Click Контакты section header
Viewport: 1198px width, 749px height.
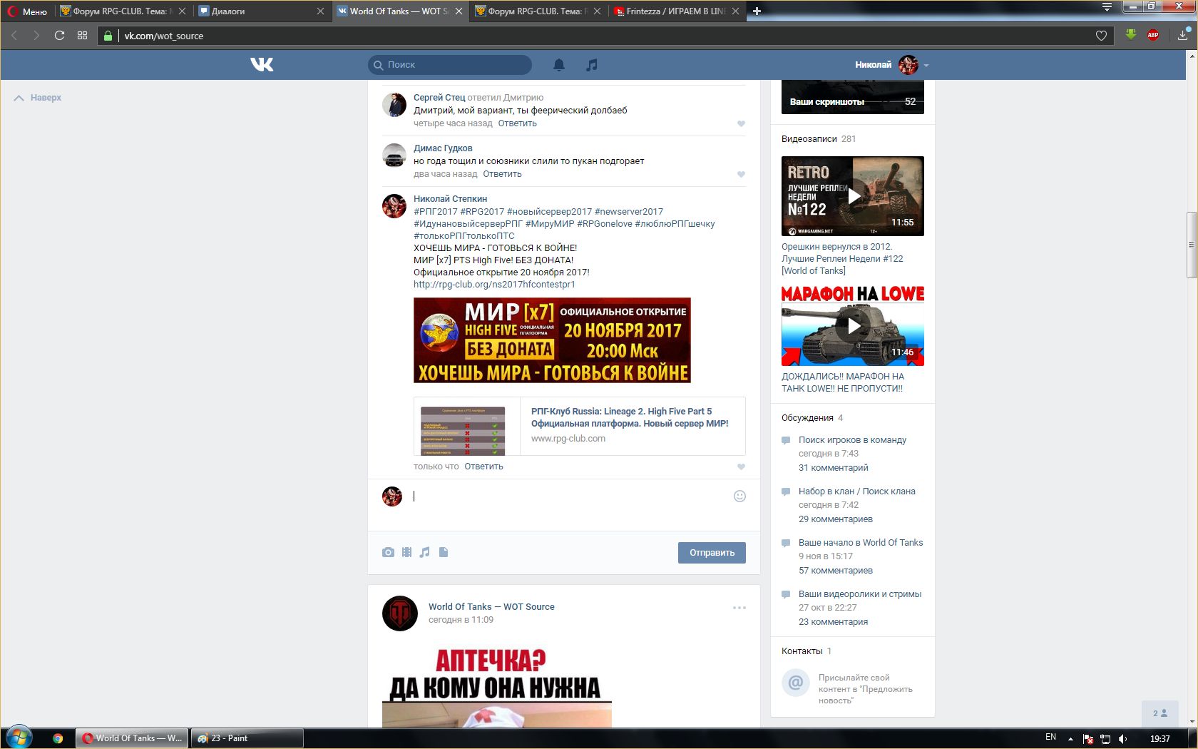(x=807, y=651)
